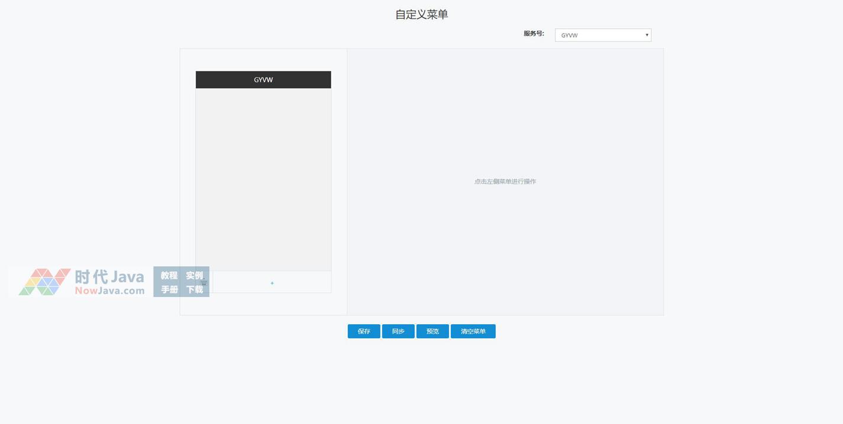Click the 点击左侧菜单进行操作 hint text

[505, 182]
